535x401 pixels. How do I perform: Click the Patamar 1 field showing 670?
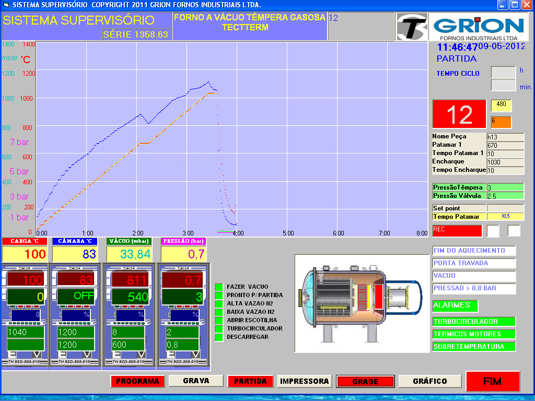click(x=505, y=146)
